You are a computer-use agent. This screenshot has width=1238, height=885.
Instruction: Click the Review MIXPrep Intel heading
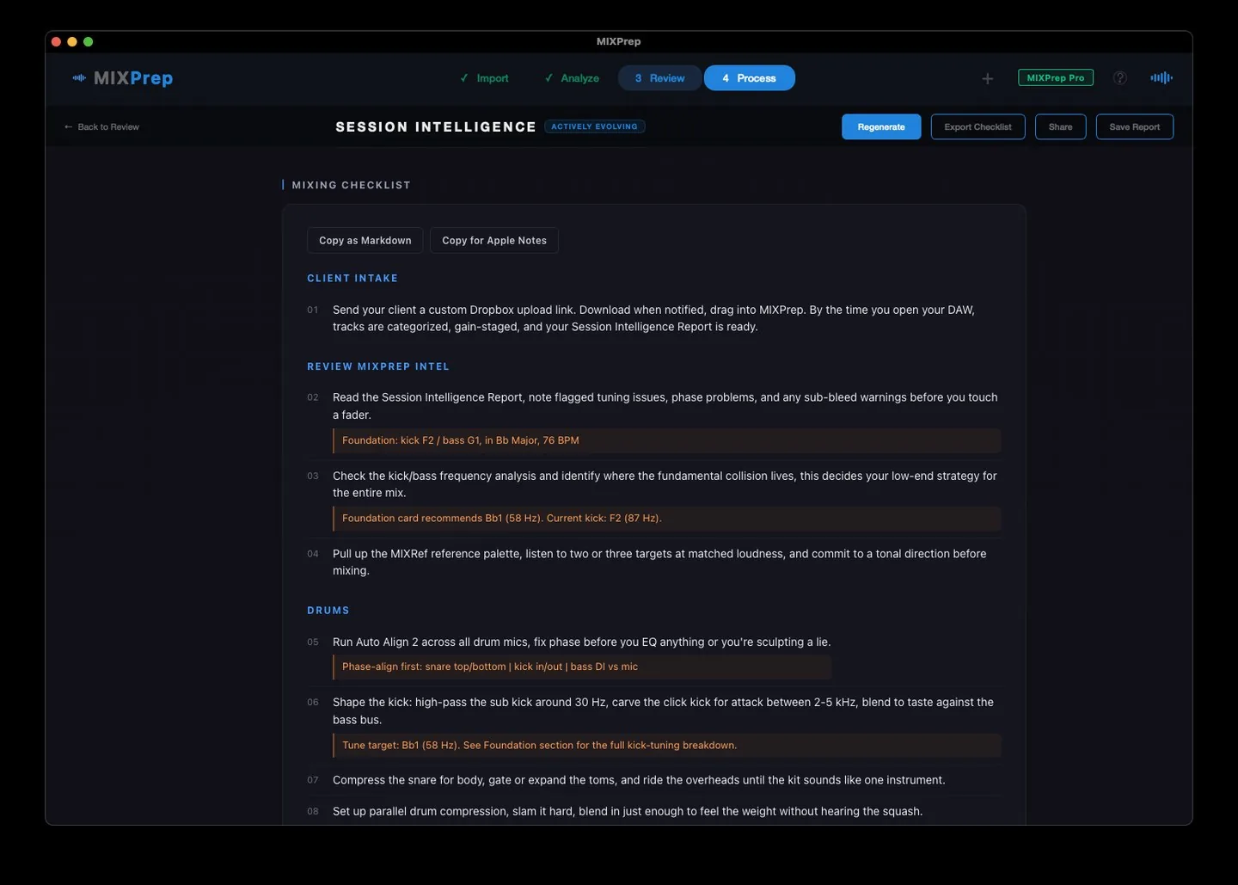378,366
